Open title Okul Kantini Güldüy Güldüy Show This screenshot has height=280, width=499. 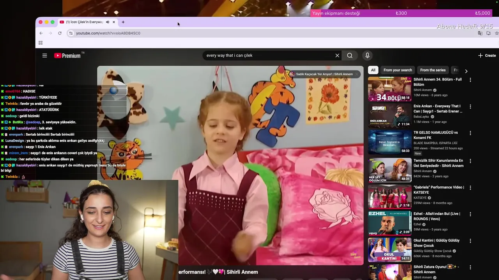tap(437, 243)
